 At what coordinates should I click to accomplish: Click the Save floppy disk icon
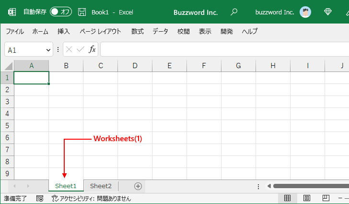click(x=82, y=12)
